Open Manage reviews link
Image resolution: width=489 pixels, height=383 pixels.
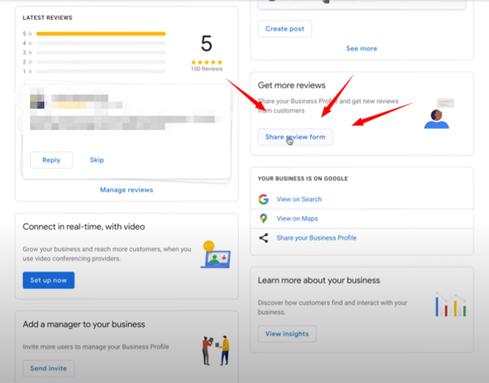[127, 190]
